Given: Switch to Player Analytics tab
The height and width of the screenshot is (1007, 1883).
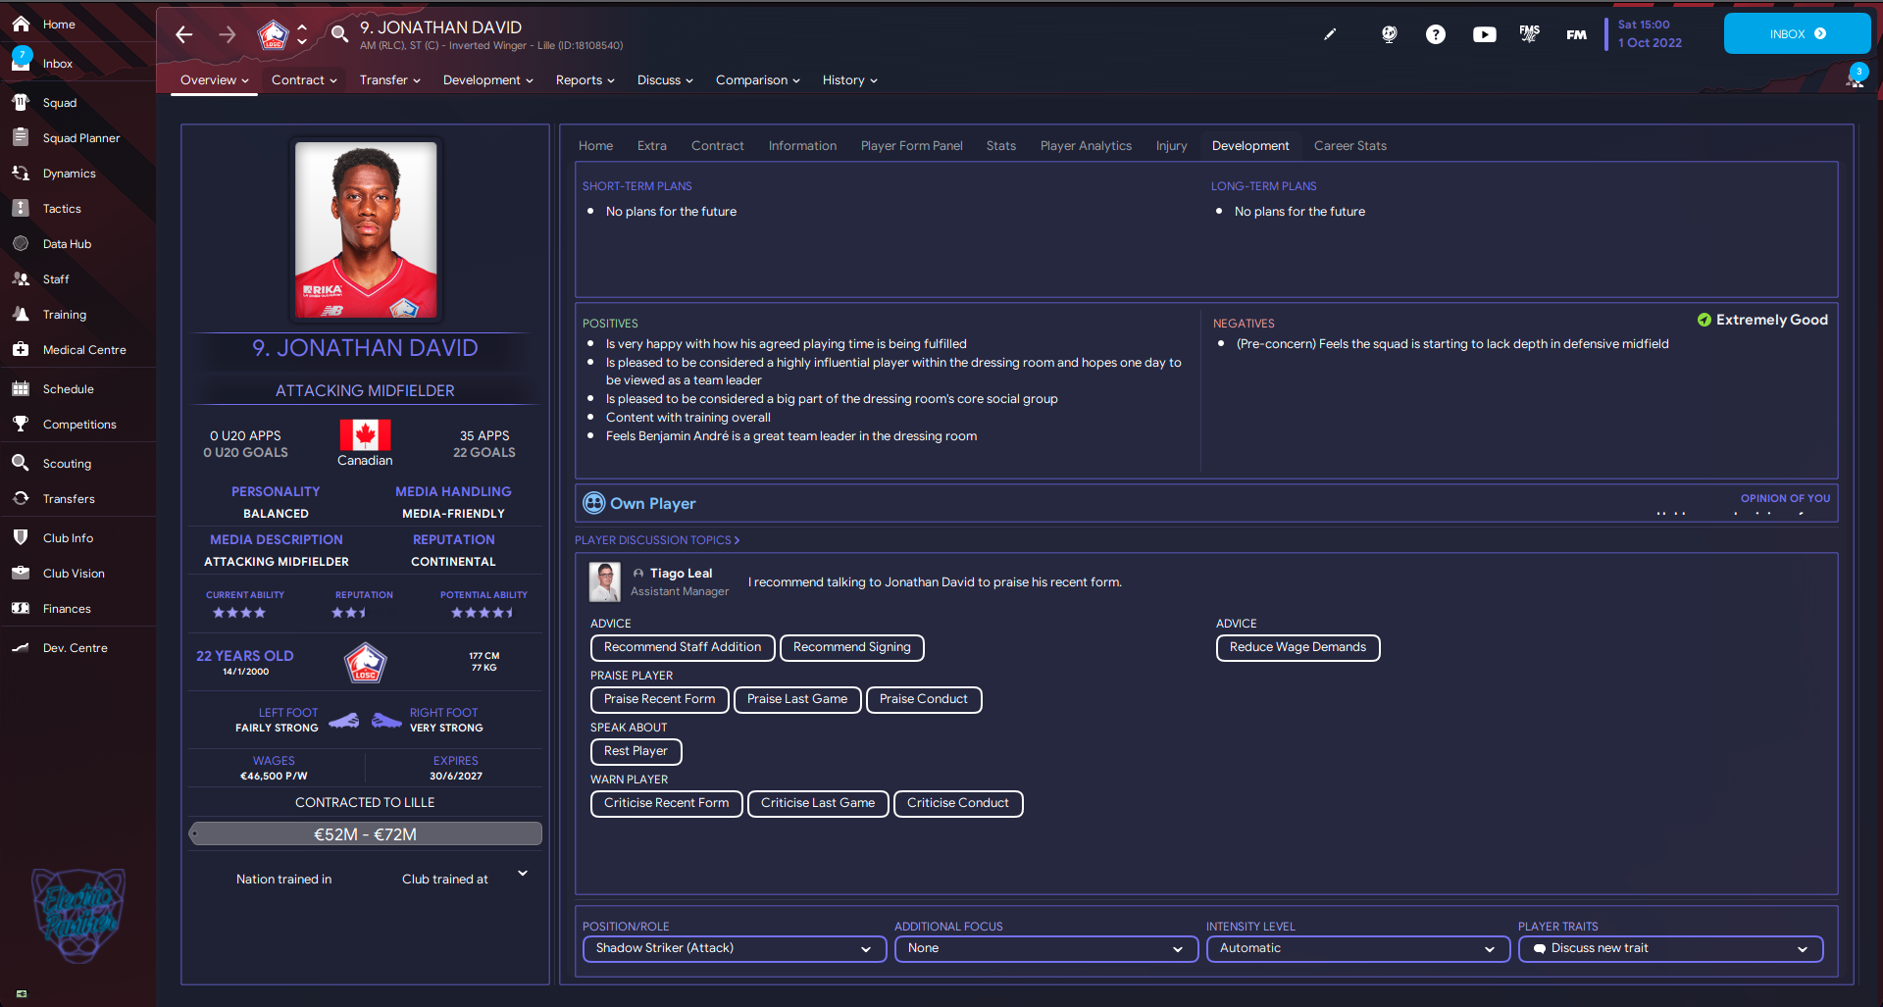Looking at the screenshot, I should (x=1086, y=146).
